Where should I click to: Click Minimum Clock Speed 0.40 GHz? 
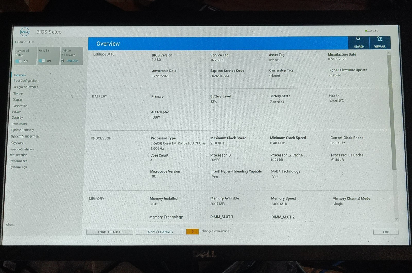(277, 143)
